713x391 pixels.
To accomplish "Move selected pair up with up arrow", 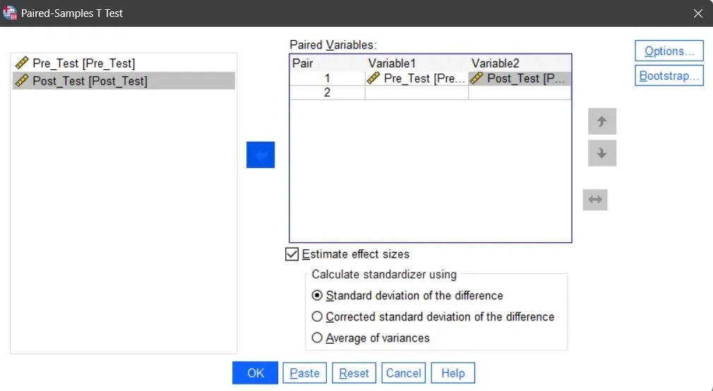I will point(602,121).
